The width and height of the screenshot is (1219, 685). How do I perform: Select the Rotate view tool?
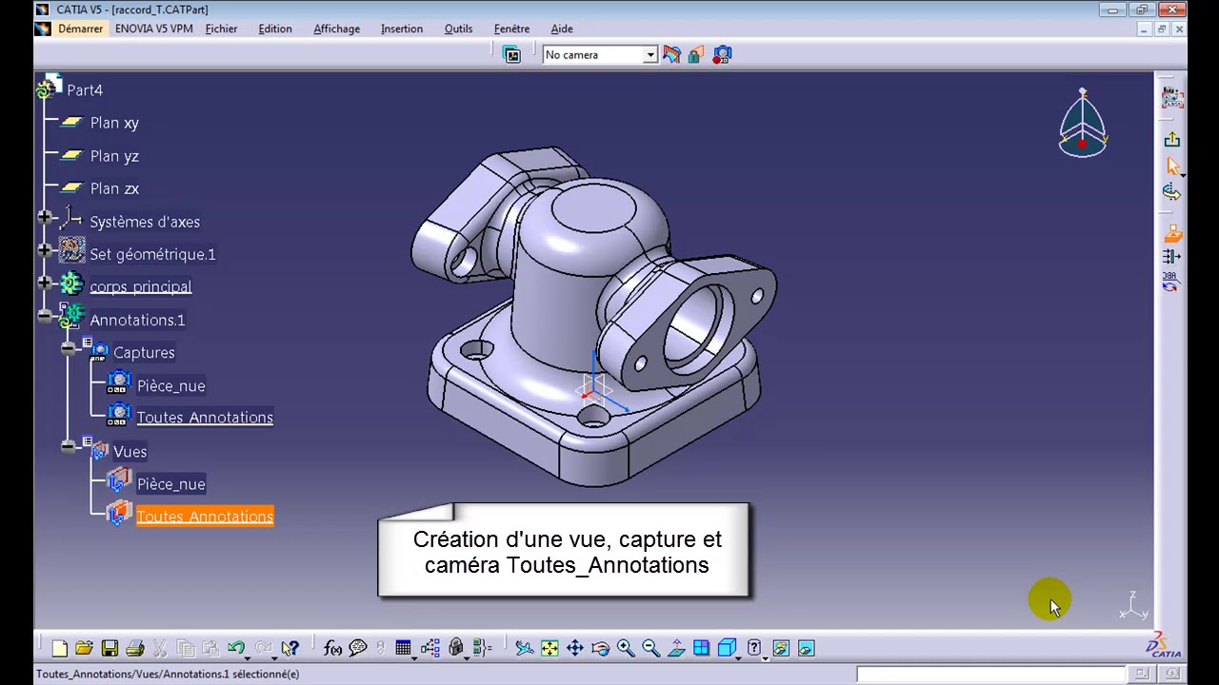pos(600,648)
